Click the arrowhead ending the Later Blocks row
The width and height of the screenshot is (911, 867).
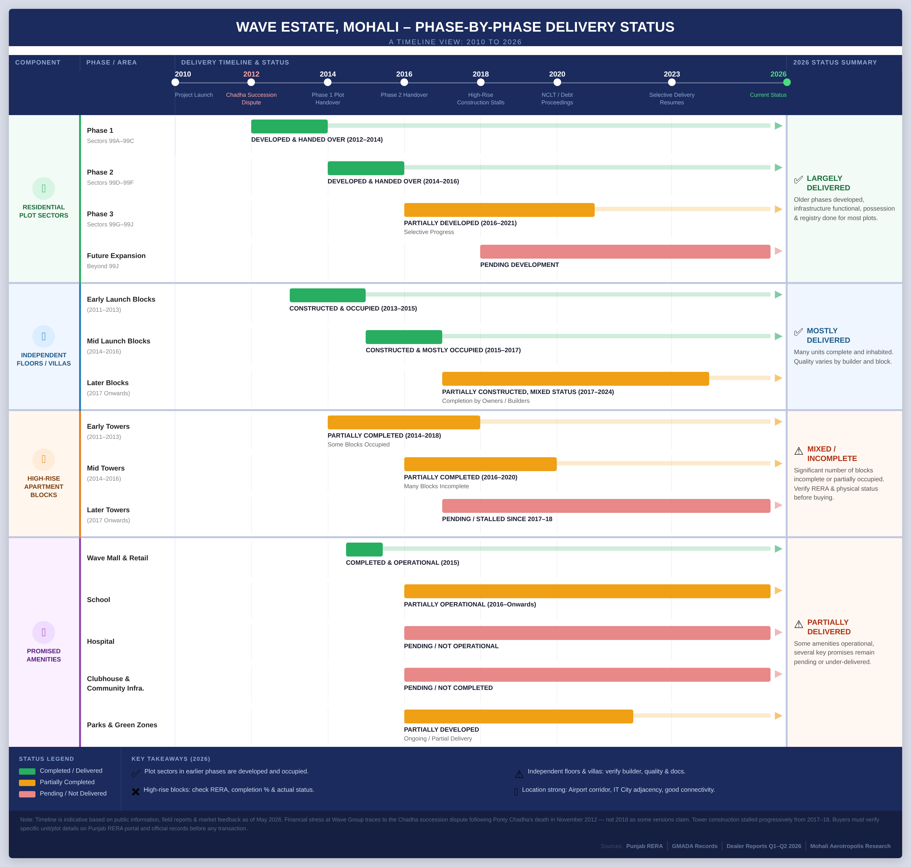click(778, 378)
